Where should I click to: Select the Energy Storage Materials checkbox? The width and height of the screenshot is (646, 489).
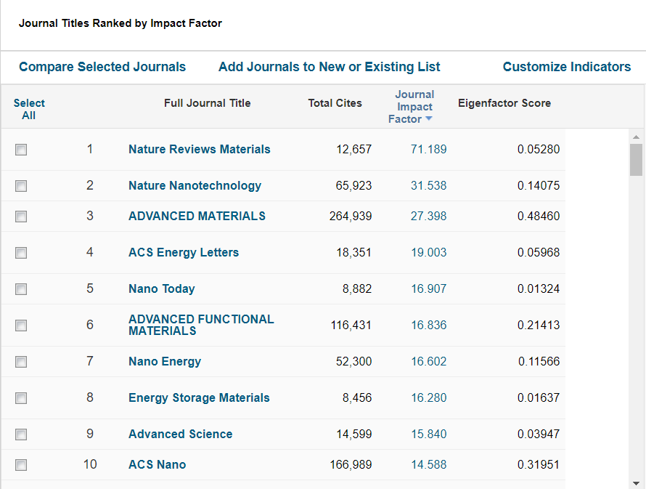(21, 398)
